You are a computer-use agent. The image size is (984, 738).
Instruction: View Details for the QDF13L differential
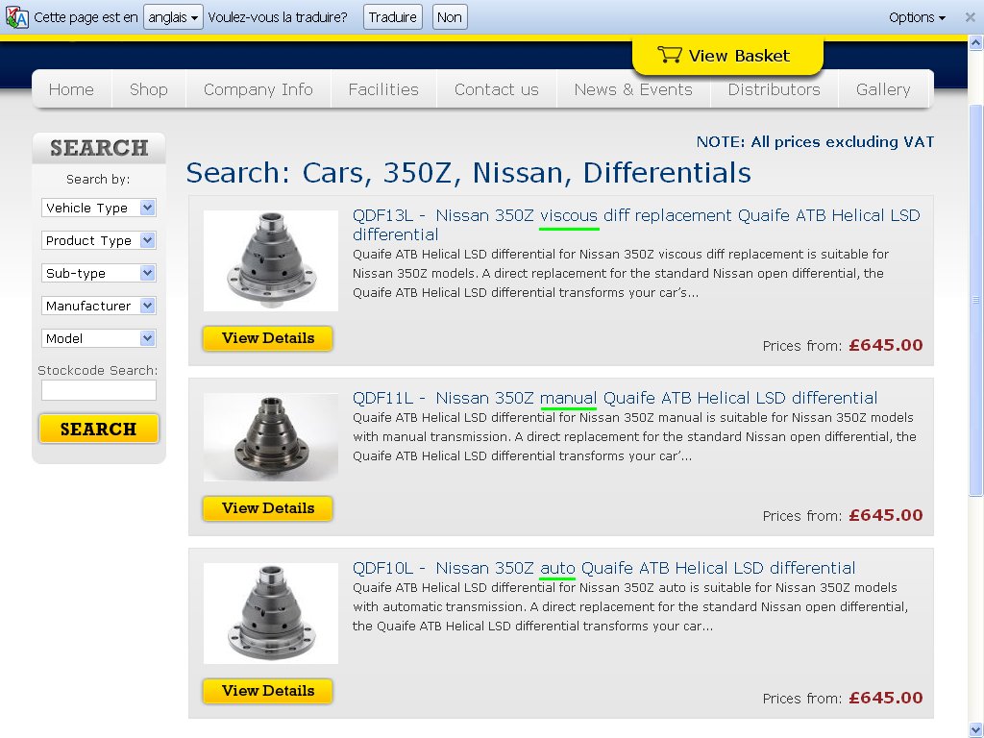268,338
